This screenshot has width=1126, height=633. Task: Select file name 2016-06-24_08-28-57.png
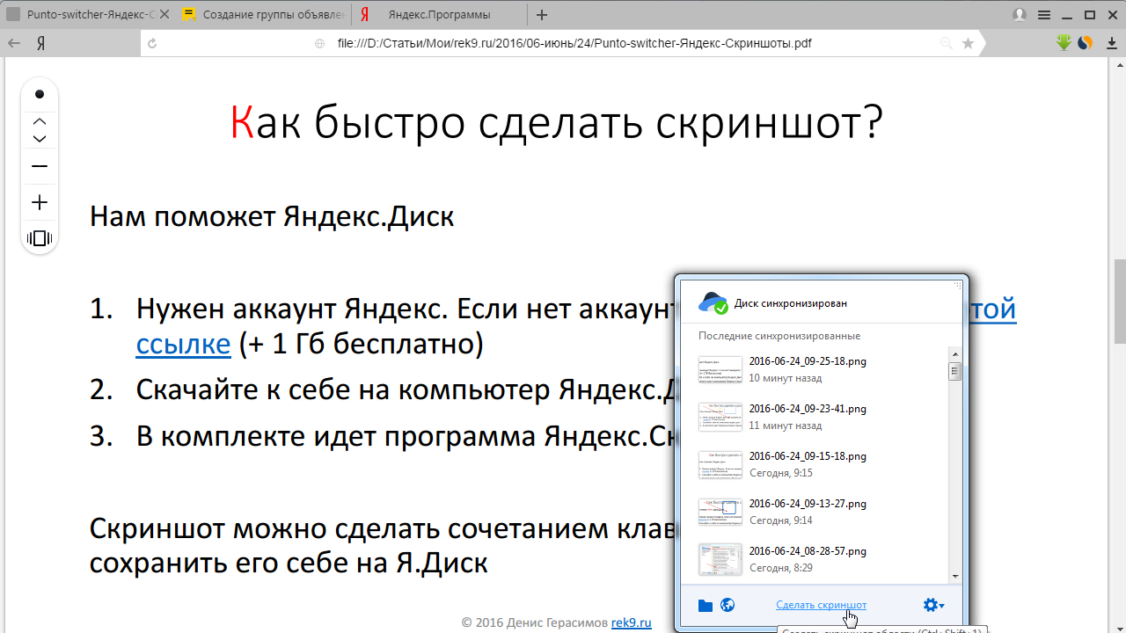tap(808, 551)
